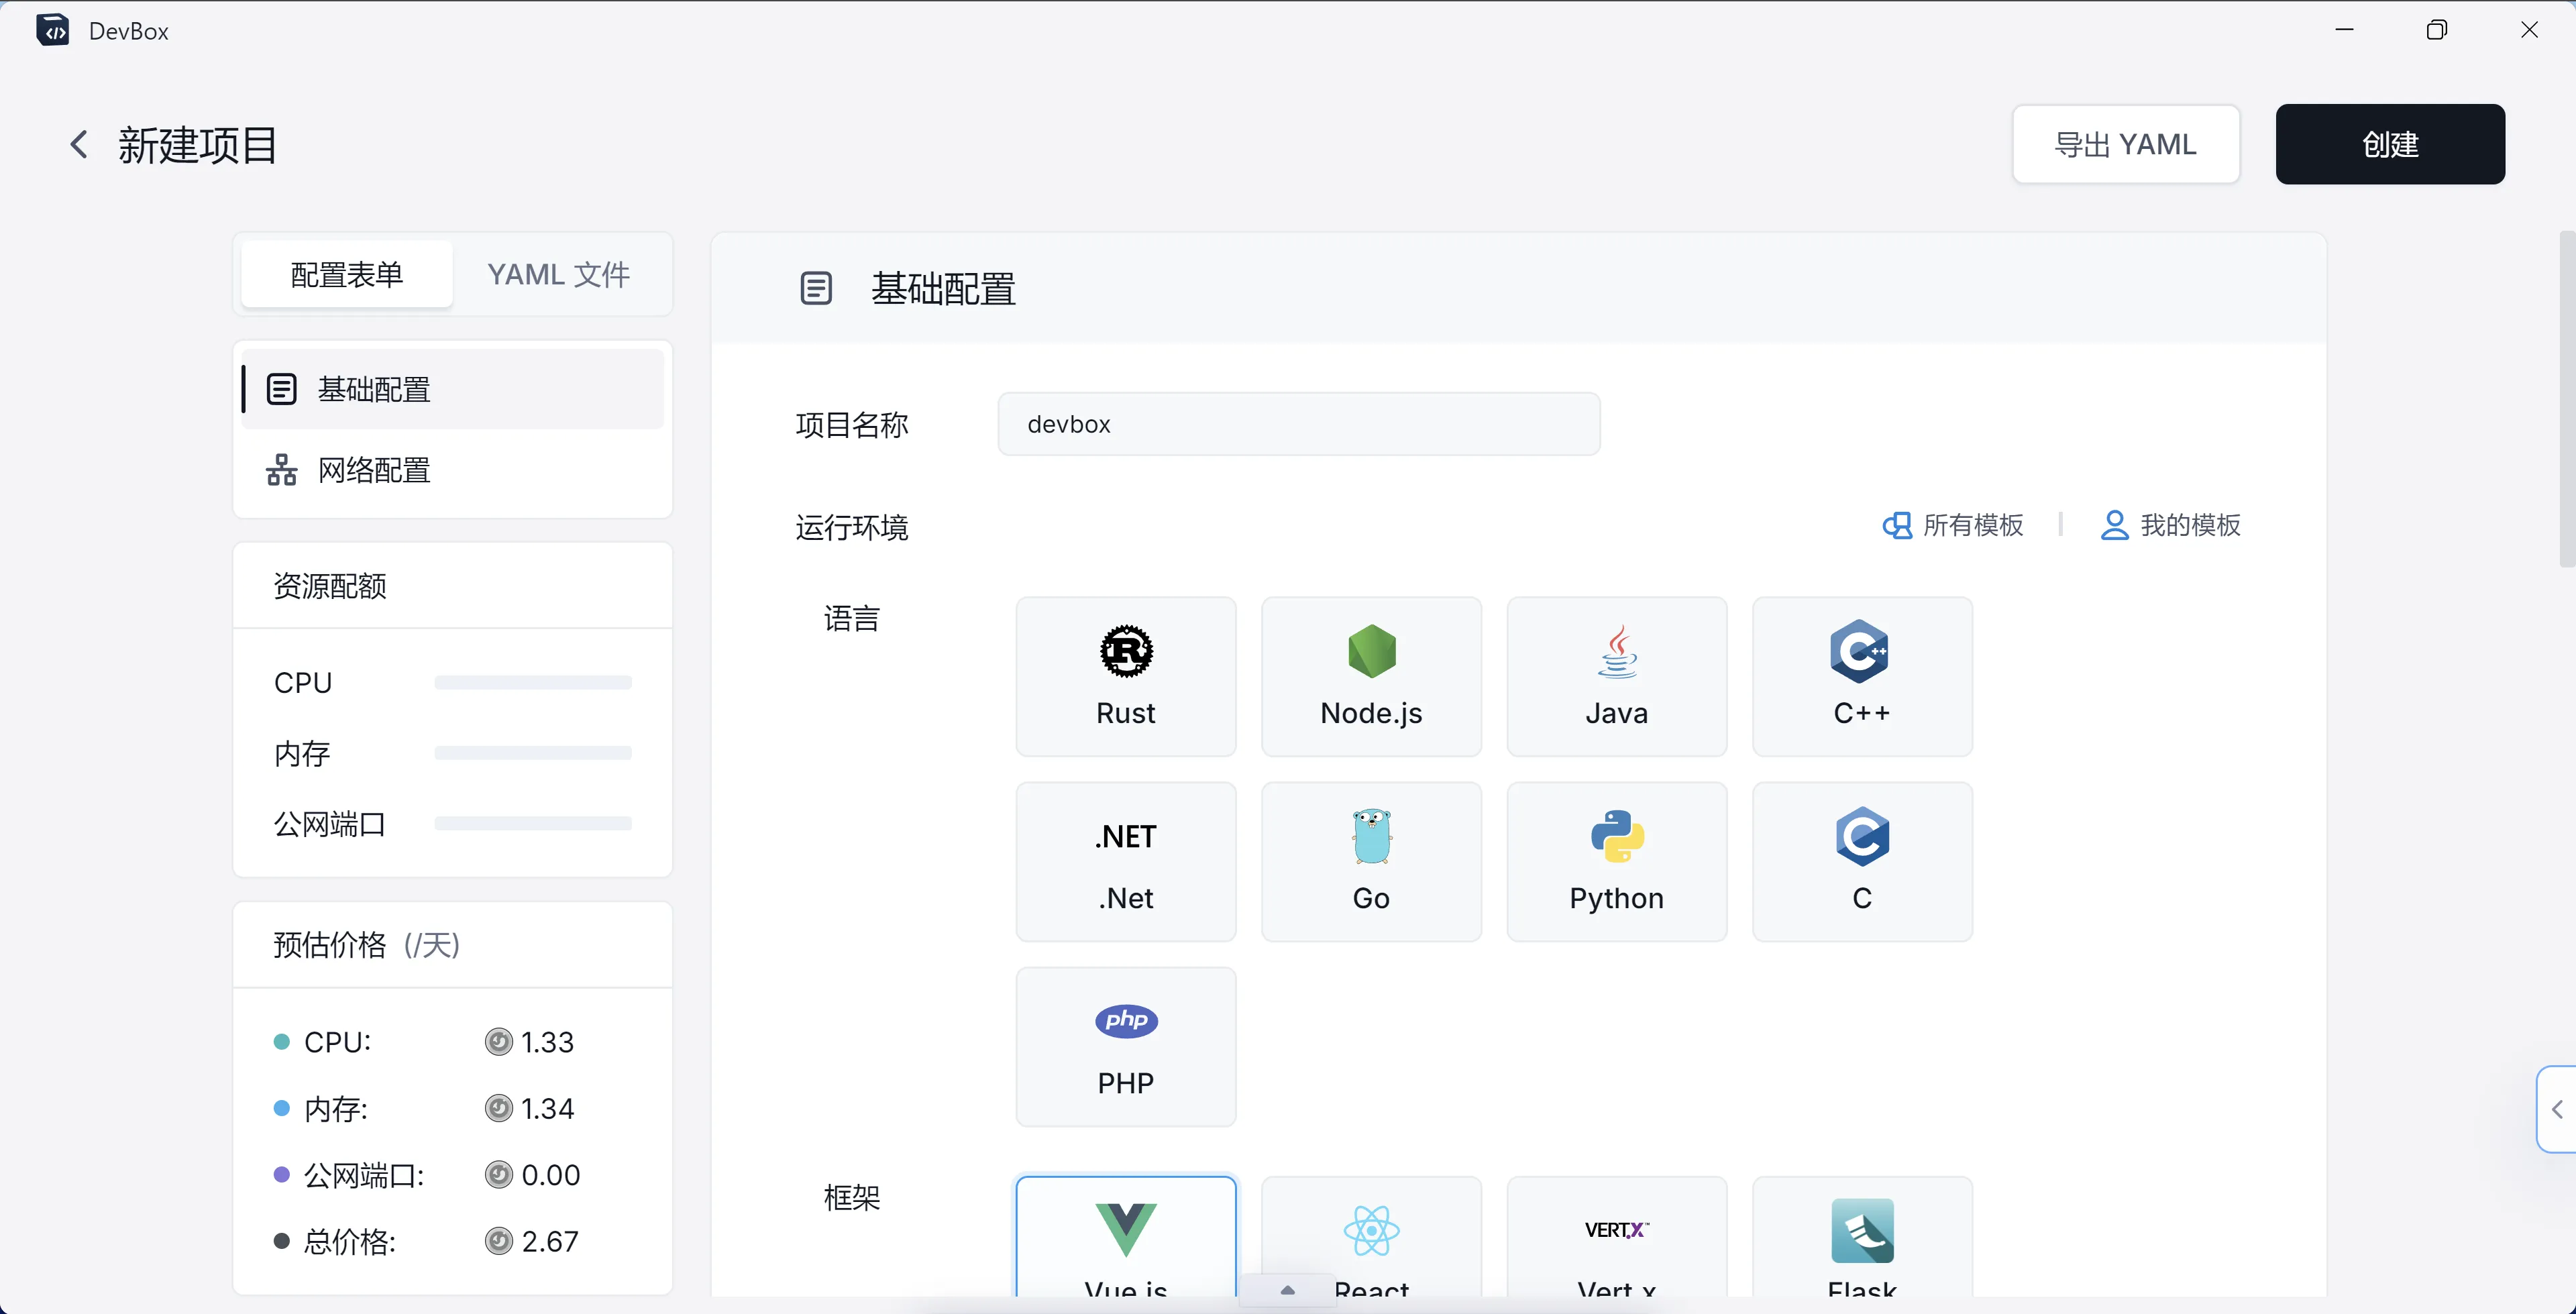Select the C++ language tile
The height and width of the screenshot is (1314, 2576).
[1861, 677]
